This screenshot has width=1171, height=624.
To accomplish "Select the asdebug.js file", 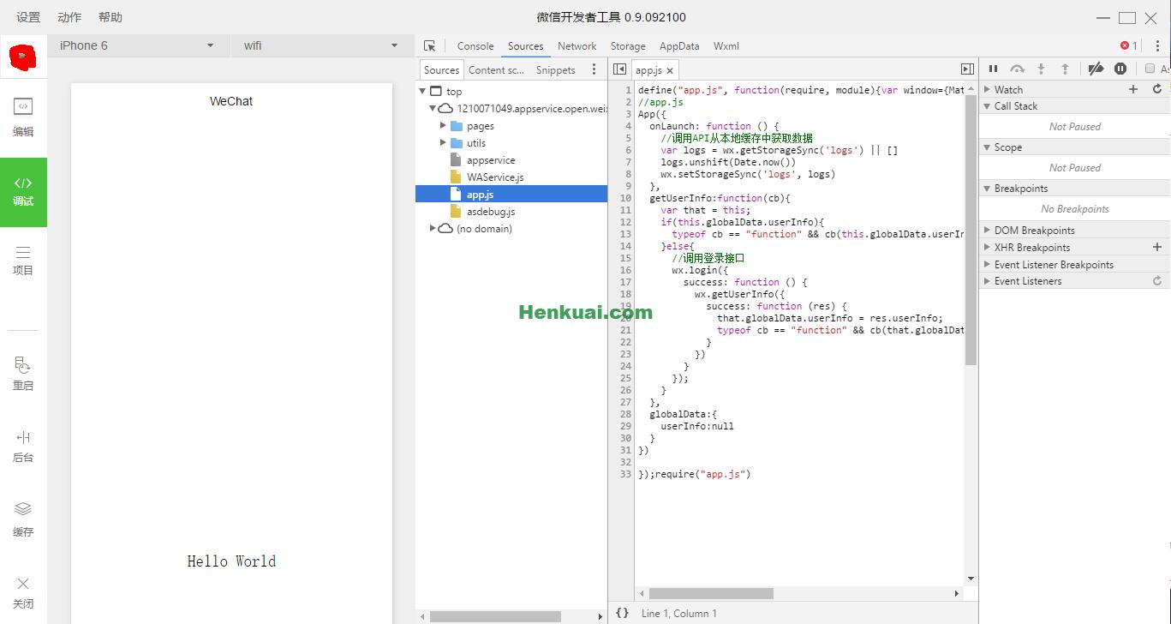I will pos(491,212).
